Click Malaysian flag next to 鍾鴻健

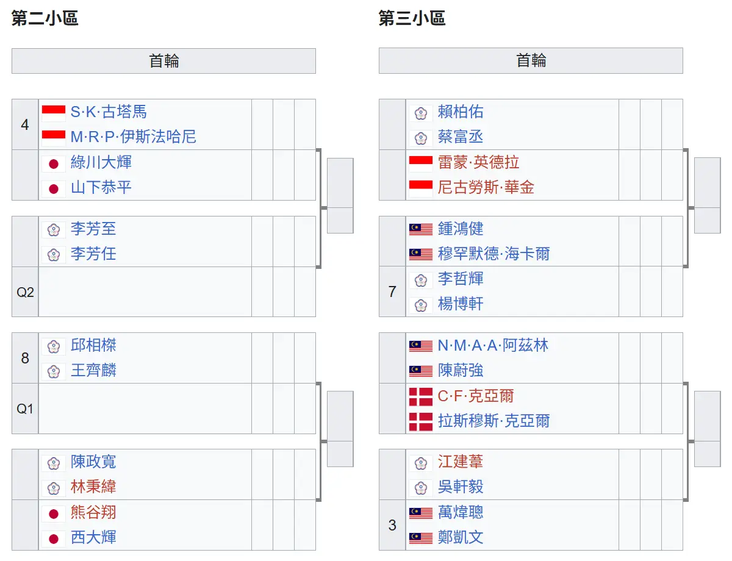coord(420,229)
